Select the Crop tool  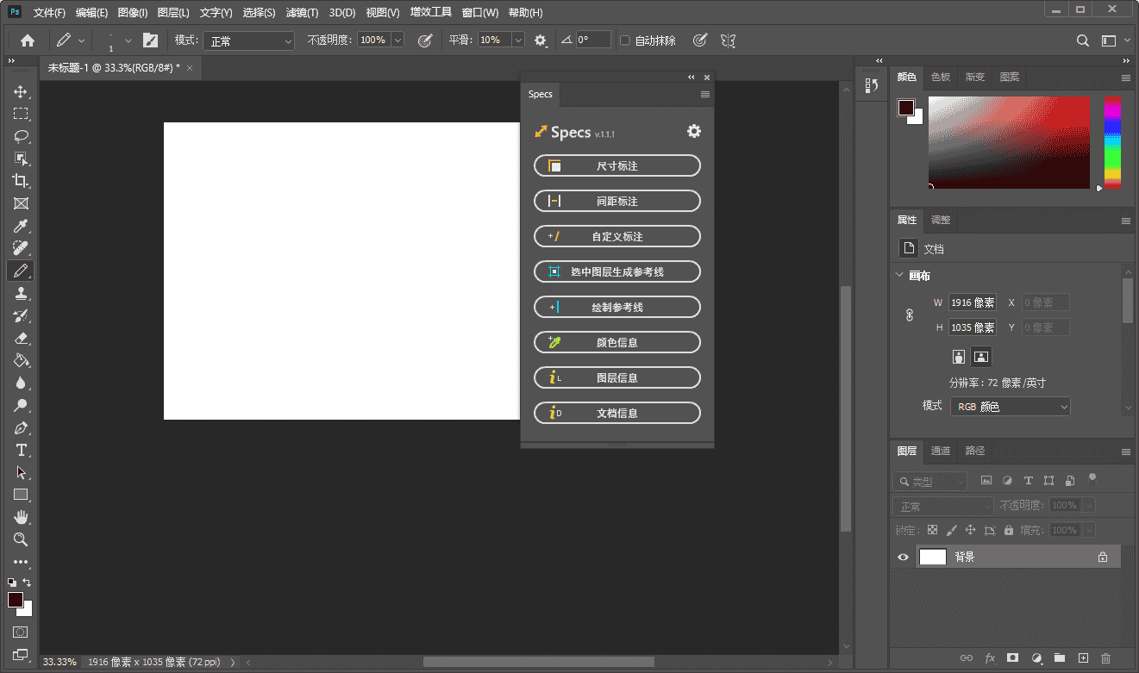21,181
